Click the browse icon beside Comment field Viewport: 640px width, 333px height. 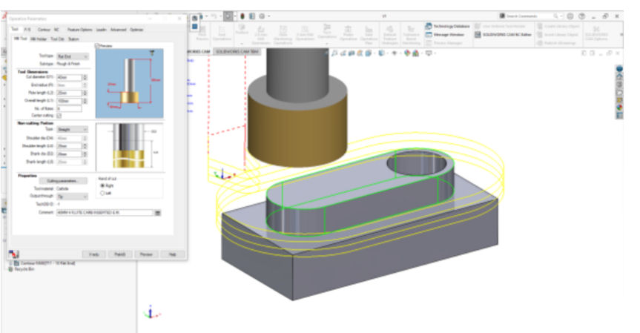coord(157,212)
